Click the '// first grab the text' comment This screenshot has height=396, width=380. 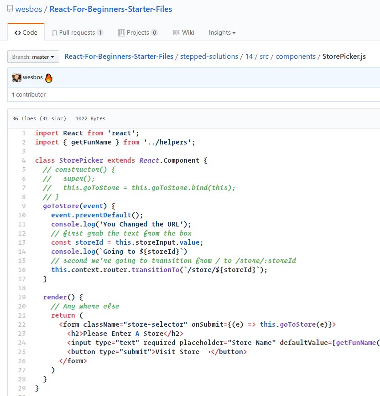[x=121, y=233]
